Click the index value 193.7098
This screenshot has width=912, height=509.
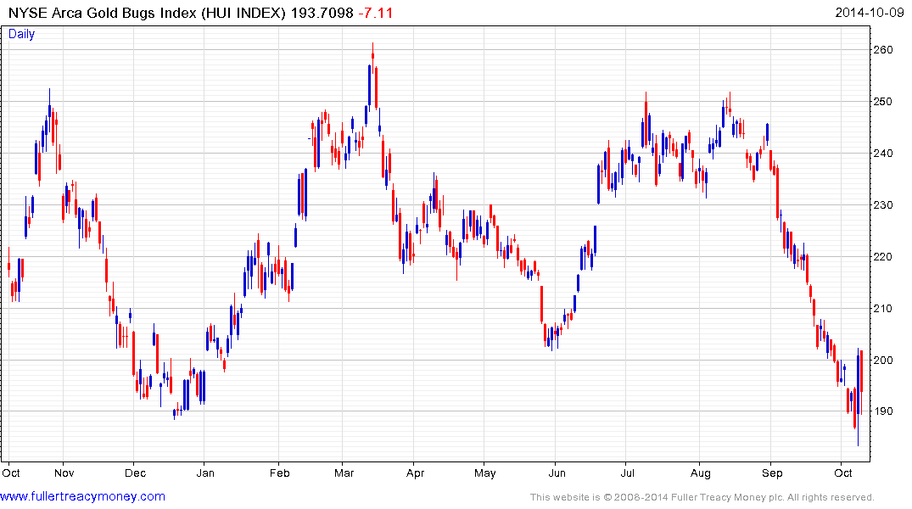coord(322,13)
